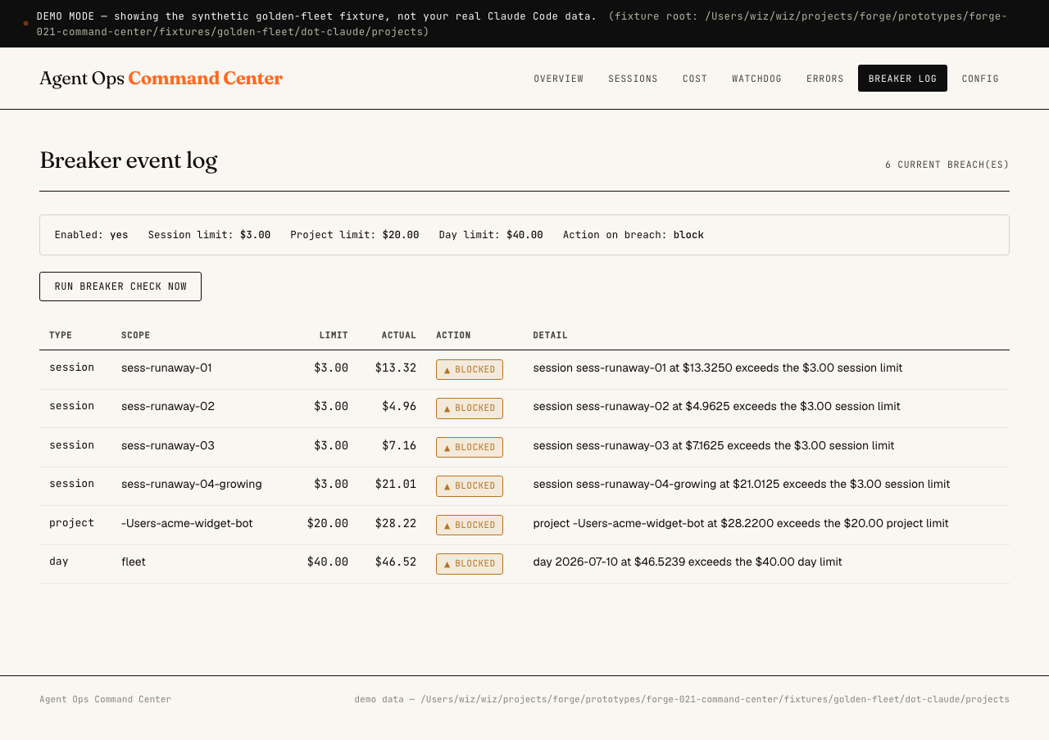Click the 'Action on breach: block' setting
The image size is (1049, 740).
point(633,235)
